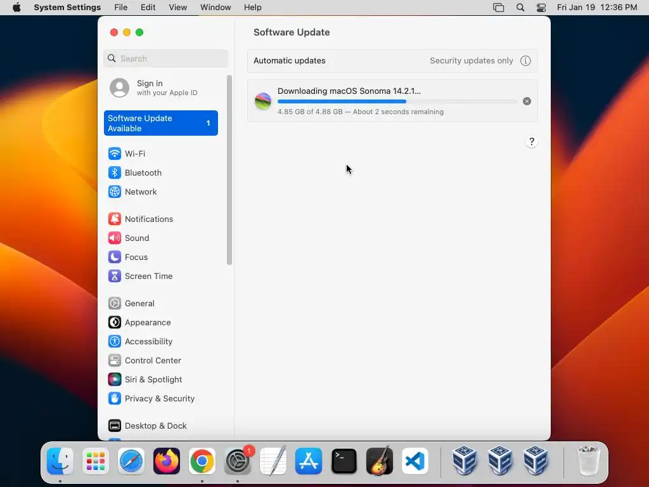Screen dimensions: 649x487
Task: Click the Software Update page title
Action: coord(292,32)
